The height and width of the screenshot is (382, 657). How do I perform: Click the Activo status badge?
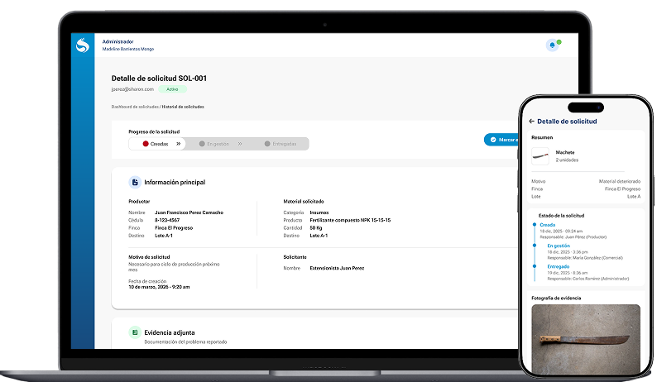coord(172,89)
